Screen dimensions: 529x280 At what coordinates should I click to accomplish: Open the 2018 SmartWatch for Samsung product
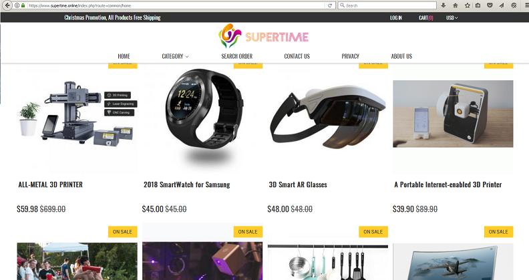click(186, 184)
